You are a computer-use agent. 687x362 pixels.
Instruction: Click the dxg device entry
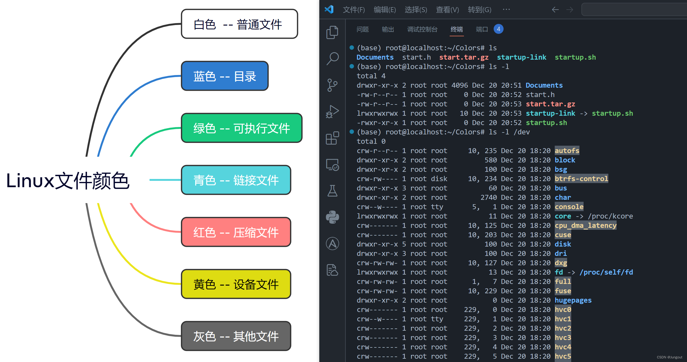pos(561,263)
